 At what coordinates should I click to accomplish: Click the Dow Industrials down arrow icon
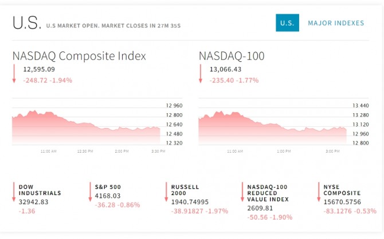14,193
